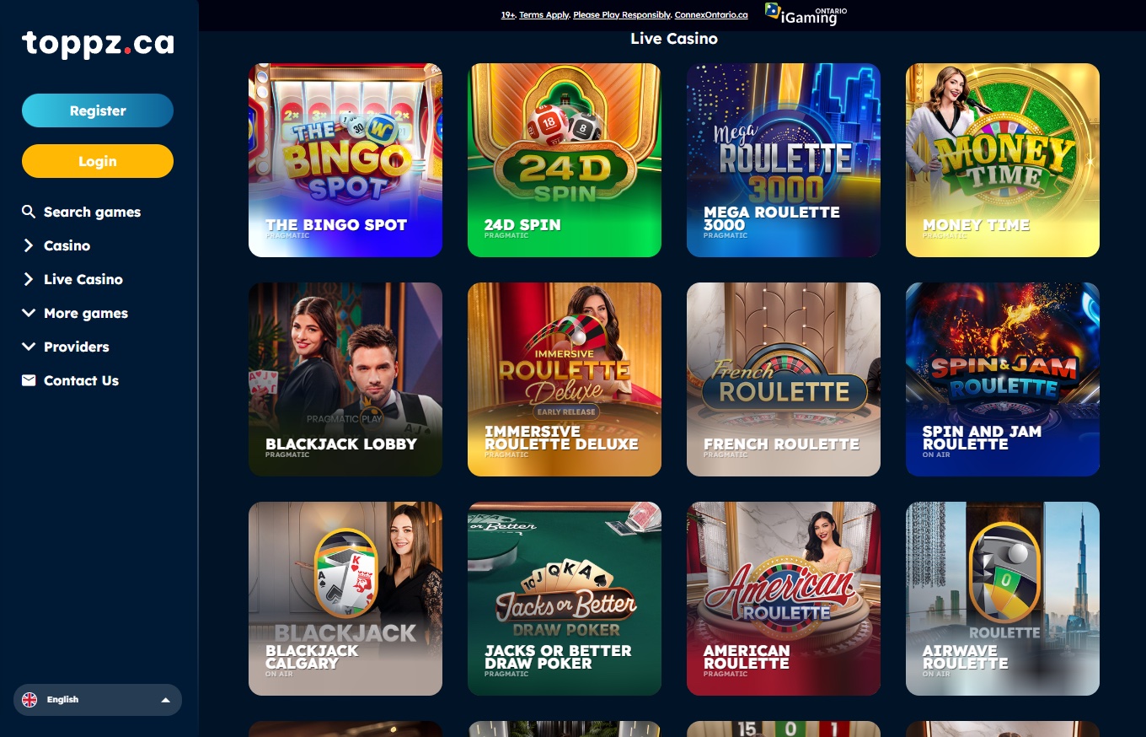1146x737 pixels.
Task: Click the UK flag language icon
Action: (29, 699)
